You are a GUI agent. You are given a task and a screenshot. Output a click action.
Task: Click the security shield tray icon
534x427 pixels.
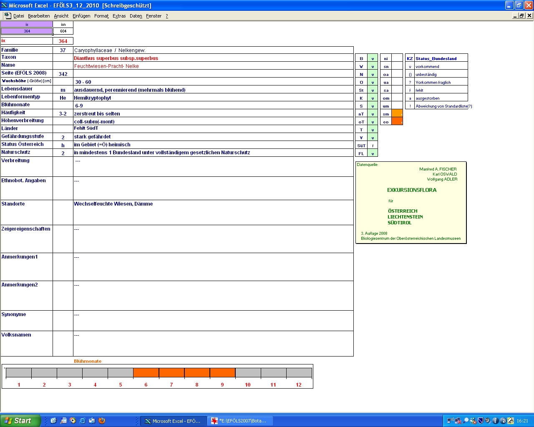pos(480,421)
